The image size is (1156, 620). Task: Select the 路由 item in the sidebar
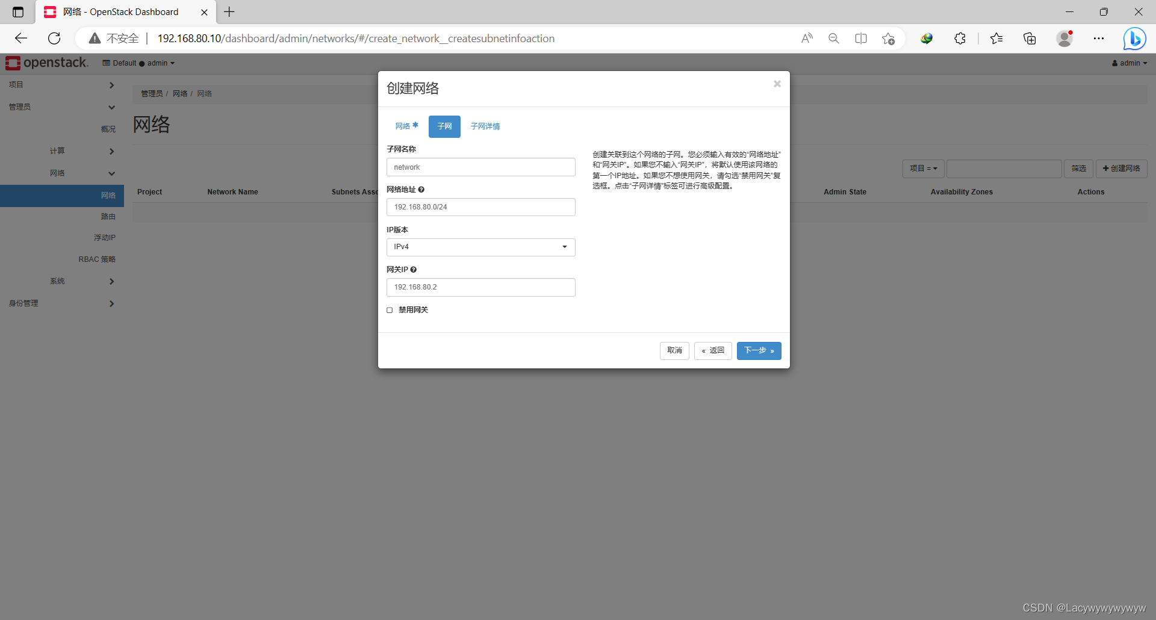pos(108,216)
